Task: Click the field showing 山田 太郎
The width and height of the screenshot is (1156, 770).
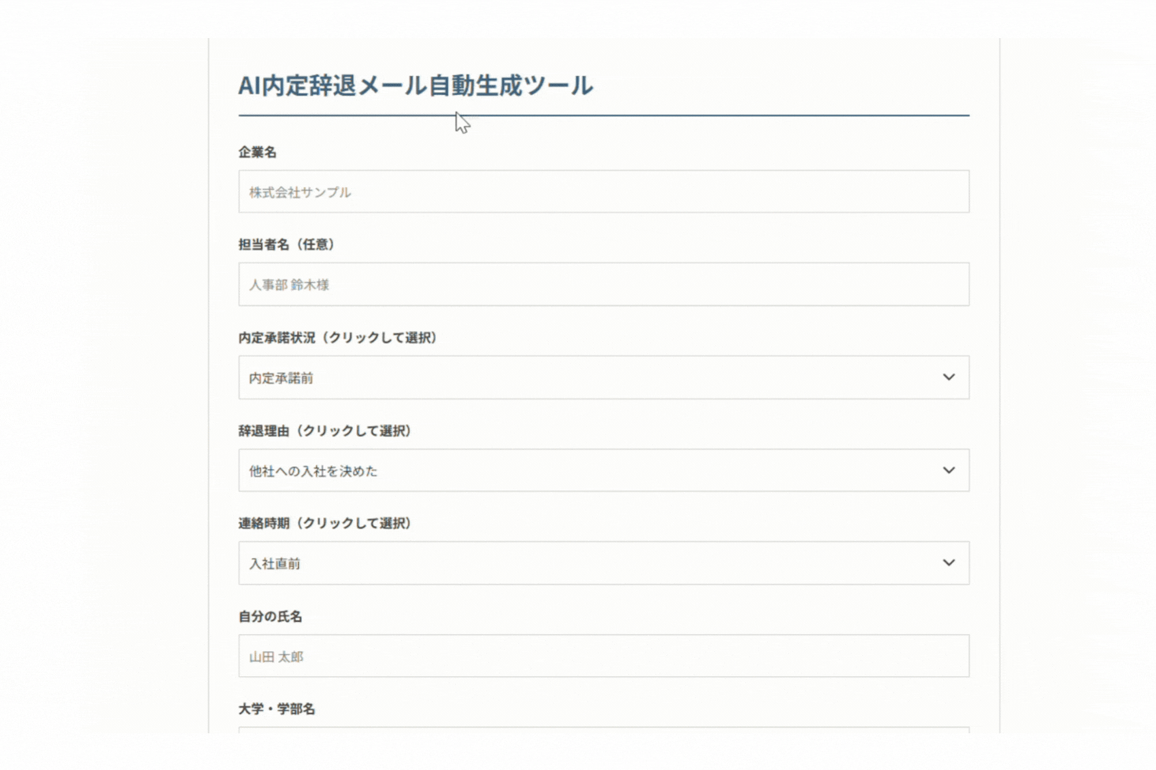Action: (x=602, y=656)
